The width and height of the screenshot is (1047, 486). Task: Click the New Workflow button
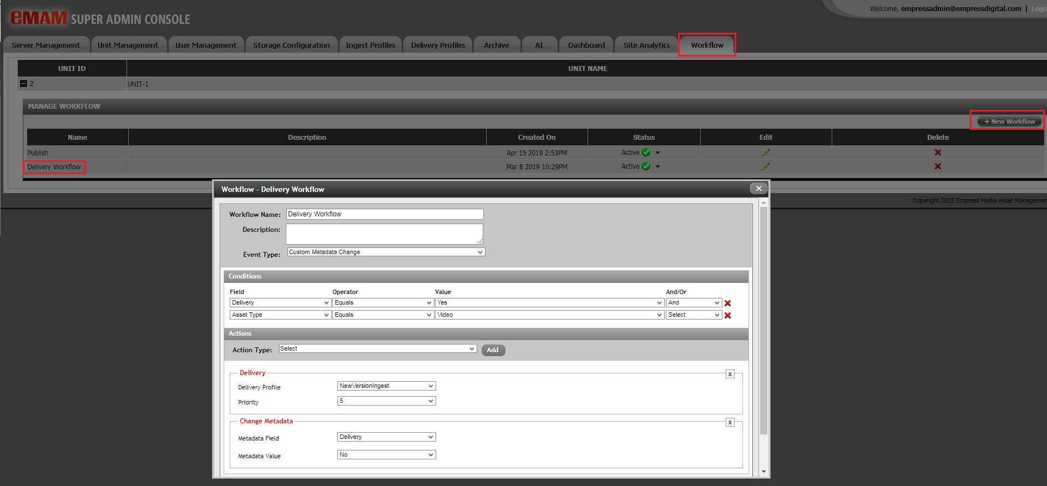click(1009, 121)
